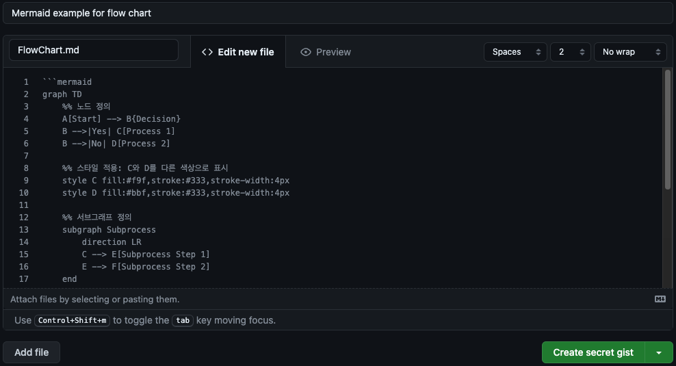Click the tab key hint label
The height and width of the screenshot is (366, 676).
183,320
